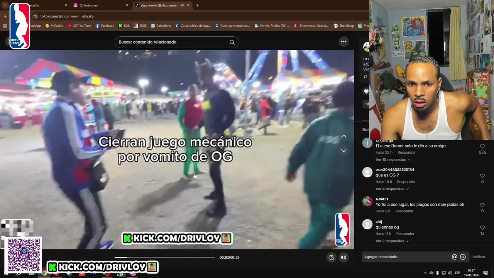Open the Facebook bookmark
Screen dimensions: 494x278
tap(105, 26)
